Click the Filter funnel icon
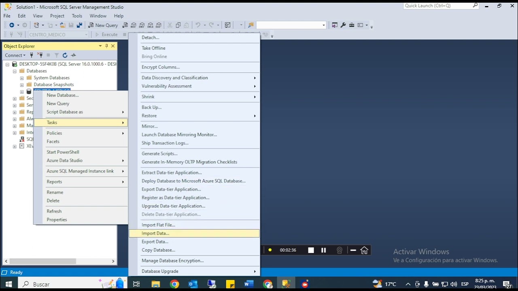The image size is (518, 291). click(x=57, y=55)
